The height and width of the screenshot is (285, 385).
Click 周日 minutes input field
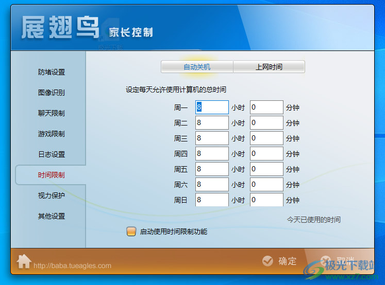point(266,200)
